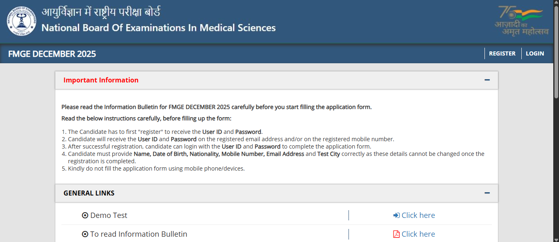
Task: Open the LOGIN menu item
Action: [535, 53]
